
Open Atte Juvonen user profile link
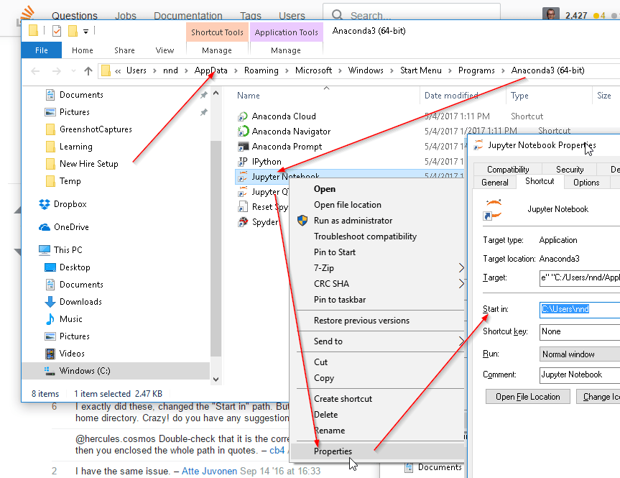click(x=209, y=472)
